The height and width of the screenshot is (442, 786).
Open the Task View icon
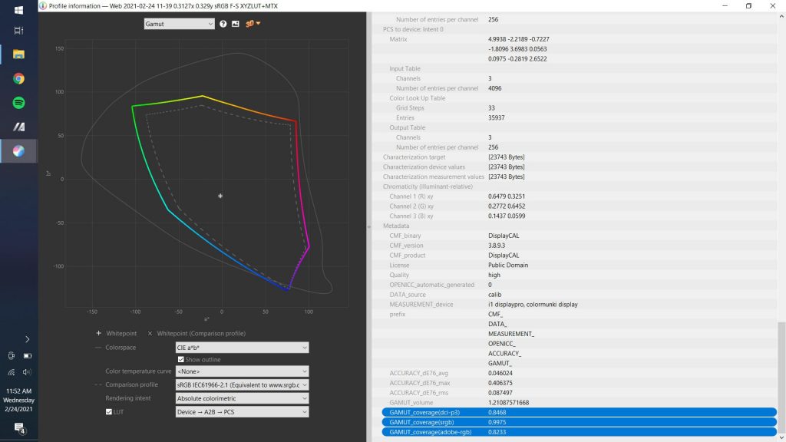pos(18,31)
